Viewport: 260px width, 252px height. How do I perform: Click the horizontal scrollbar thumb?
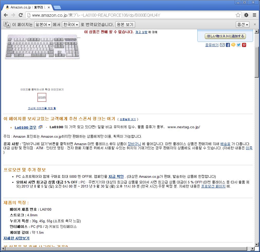click(126, 248)
